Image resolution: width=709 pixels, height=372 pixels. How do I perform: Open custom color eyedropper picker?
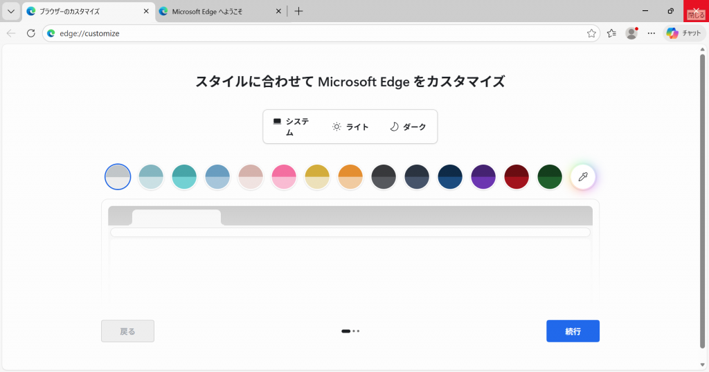tap(583, 177)
